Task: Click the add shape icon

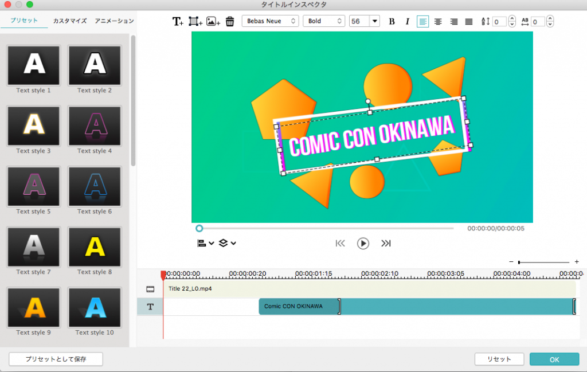Action: [195, 21]
